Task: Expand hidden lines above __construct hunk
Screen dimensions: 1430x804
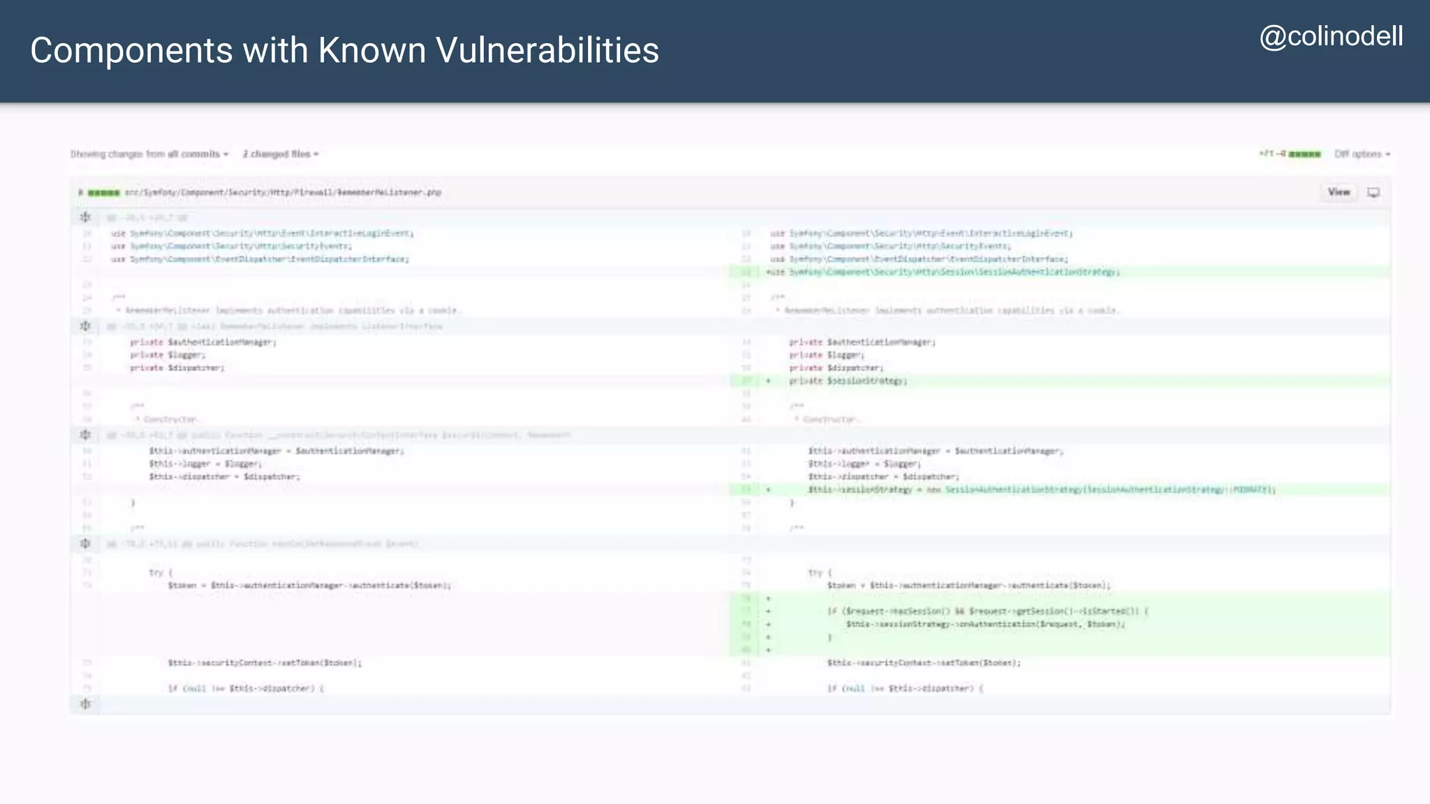Action: pos(85,435)
